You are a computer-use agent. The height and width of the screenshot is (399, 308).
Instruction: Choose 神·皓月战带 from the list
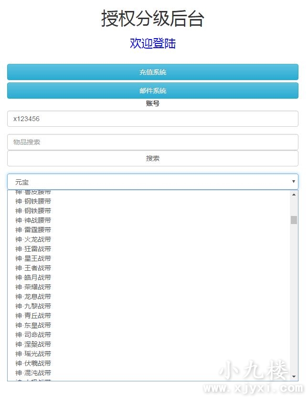[x=33, y=277]
